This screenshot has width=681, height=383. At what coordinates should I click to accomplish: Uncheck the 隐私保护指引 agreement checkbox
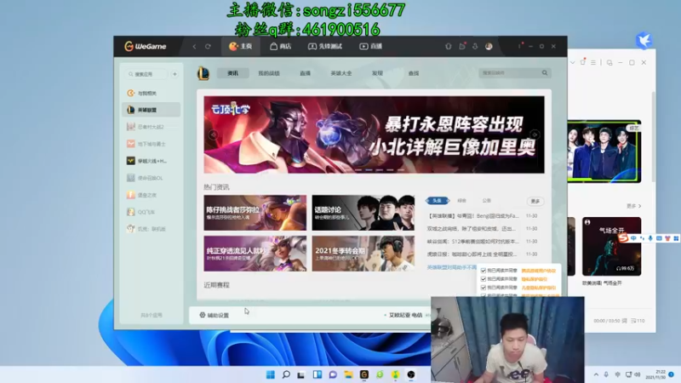point(484,279)
